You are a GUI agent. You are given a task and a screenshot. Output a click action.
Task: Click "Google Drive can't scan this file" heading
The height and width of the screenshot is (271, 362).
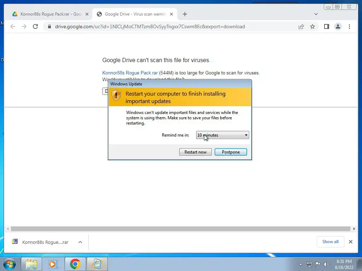156,60
